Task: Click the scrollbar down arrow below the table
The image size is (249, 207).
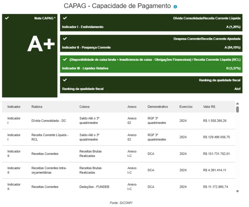Action: point(237,192)
